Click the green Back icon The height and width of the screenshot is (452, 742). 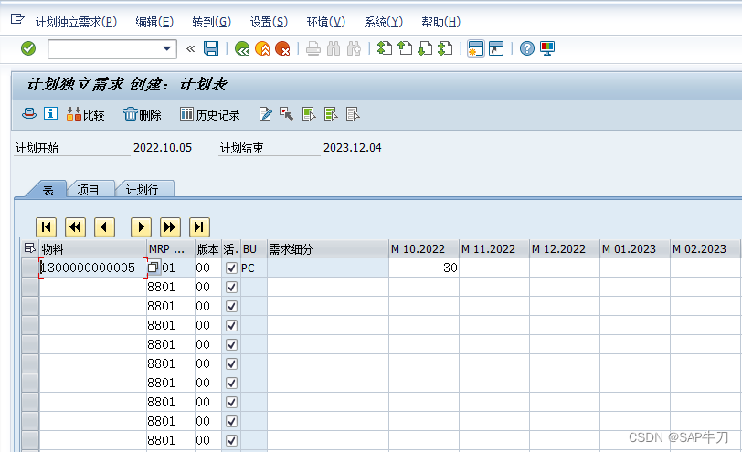242,48
